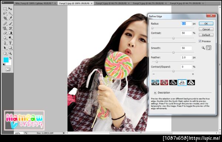The image size is (222, 142).
Task: Select the Clone Stamp tool
Action: (x=5, y=28)
